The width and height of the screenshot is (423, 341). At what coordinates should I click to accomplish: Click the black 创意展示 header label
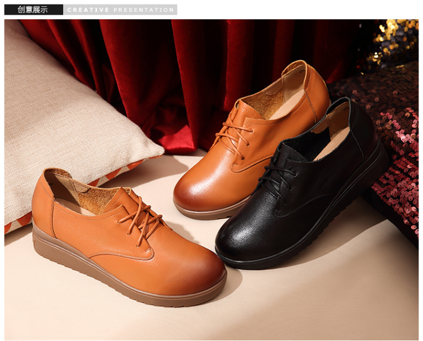33,10
